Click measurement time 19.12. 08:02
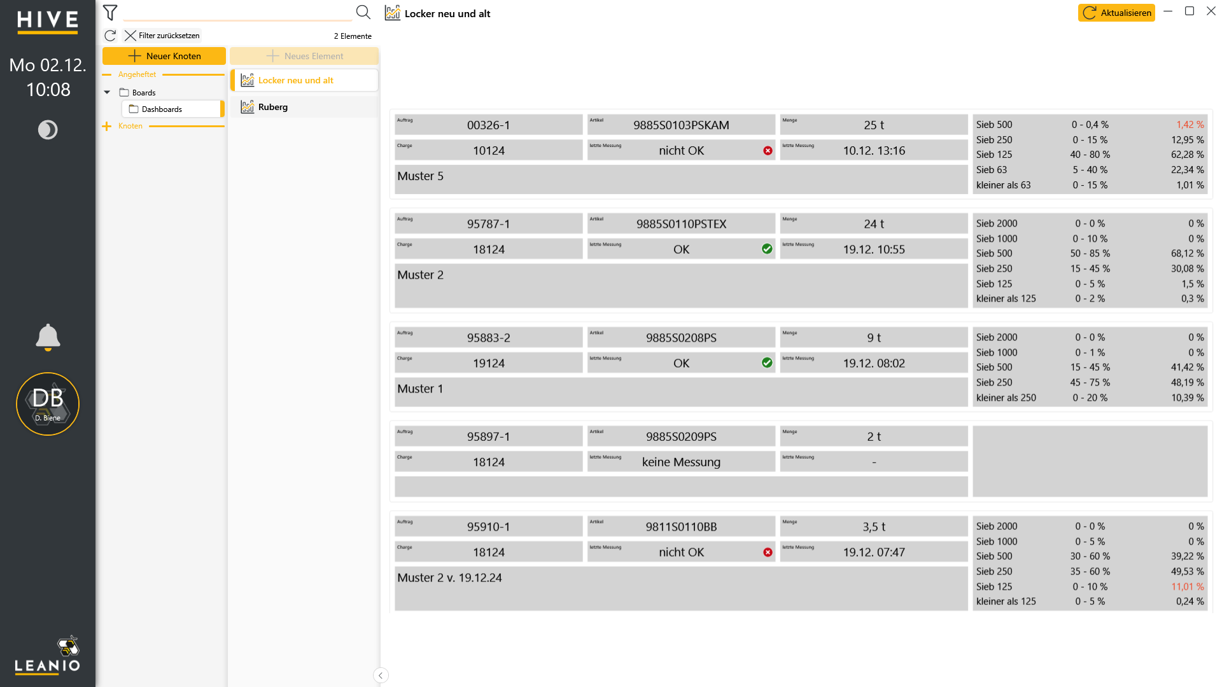This screenshot has height=687, width=1222. click(x=874, y=363)
